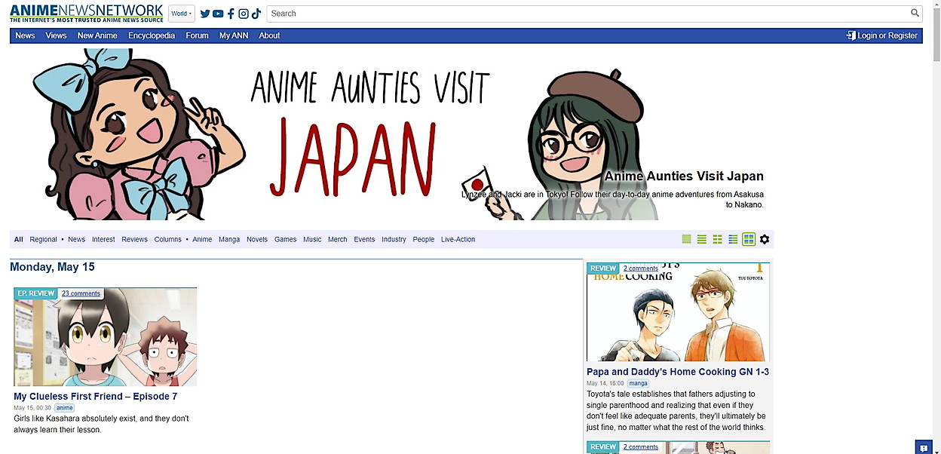941x454 pixels.
Task: Filter articles by Industry
Action: (x=394, y=239)
